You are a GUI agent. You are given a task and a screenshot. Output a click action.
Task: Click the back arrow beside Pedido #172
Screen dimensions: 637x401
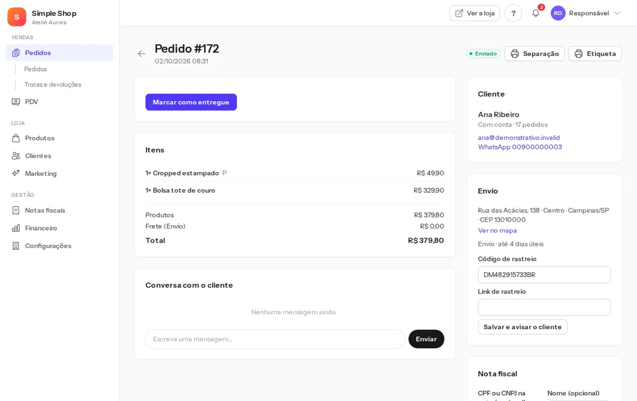point(142,54)
